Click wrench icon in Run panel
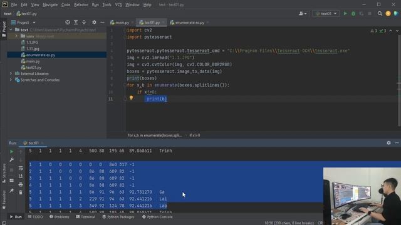 [11, 160]
